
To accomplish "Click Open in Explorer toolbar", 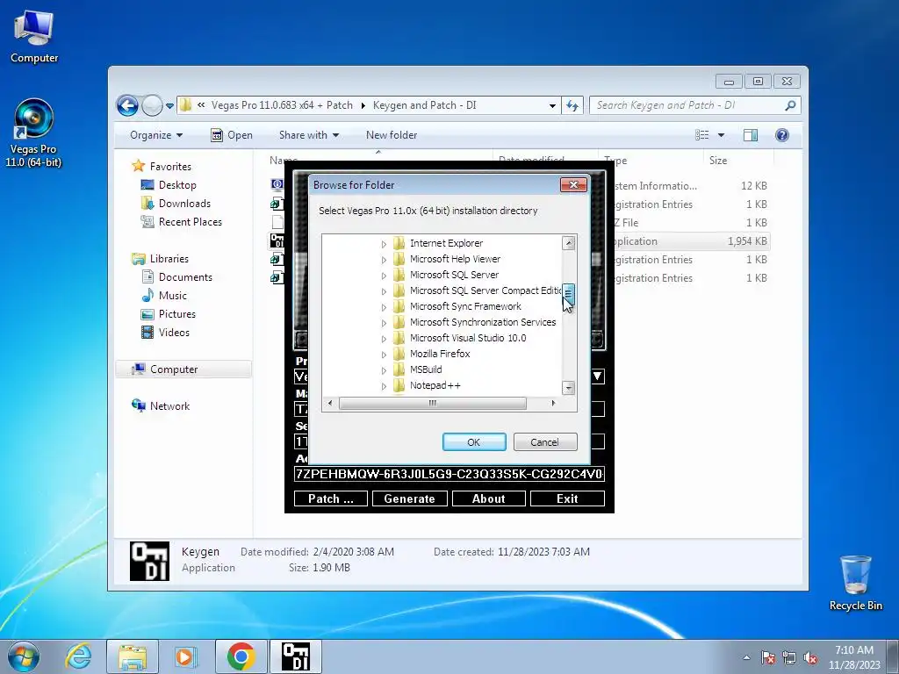I will (232, 135).
